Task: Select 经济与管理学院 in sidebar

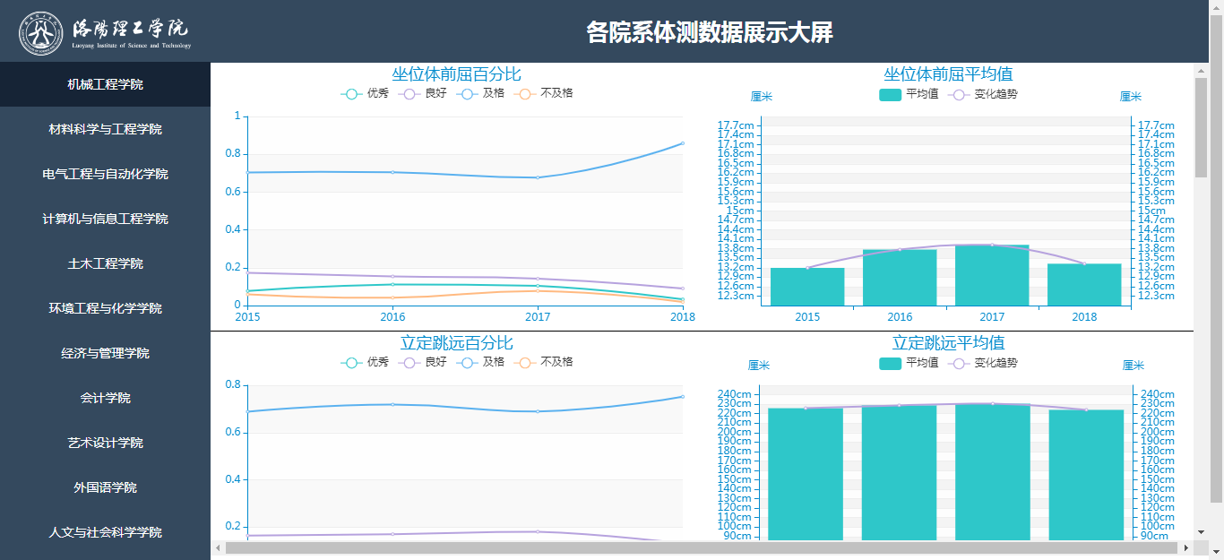Action: click(x=105, y=353)
